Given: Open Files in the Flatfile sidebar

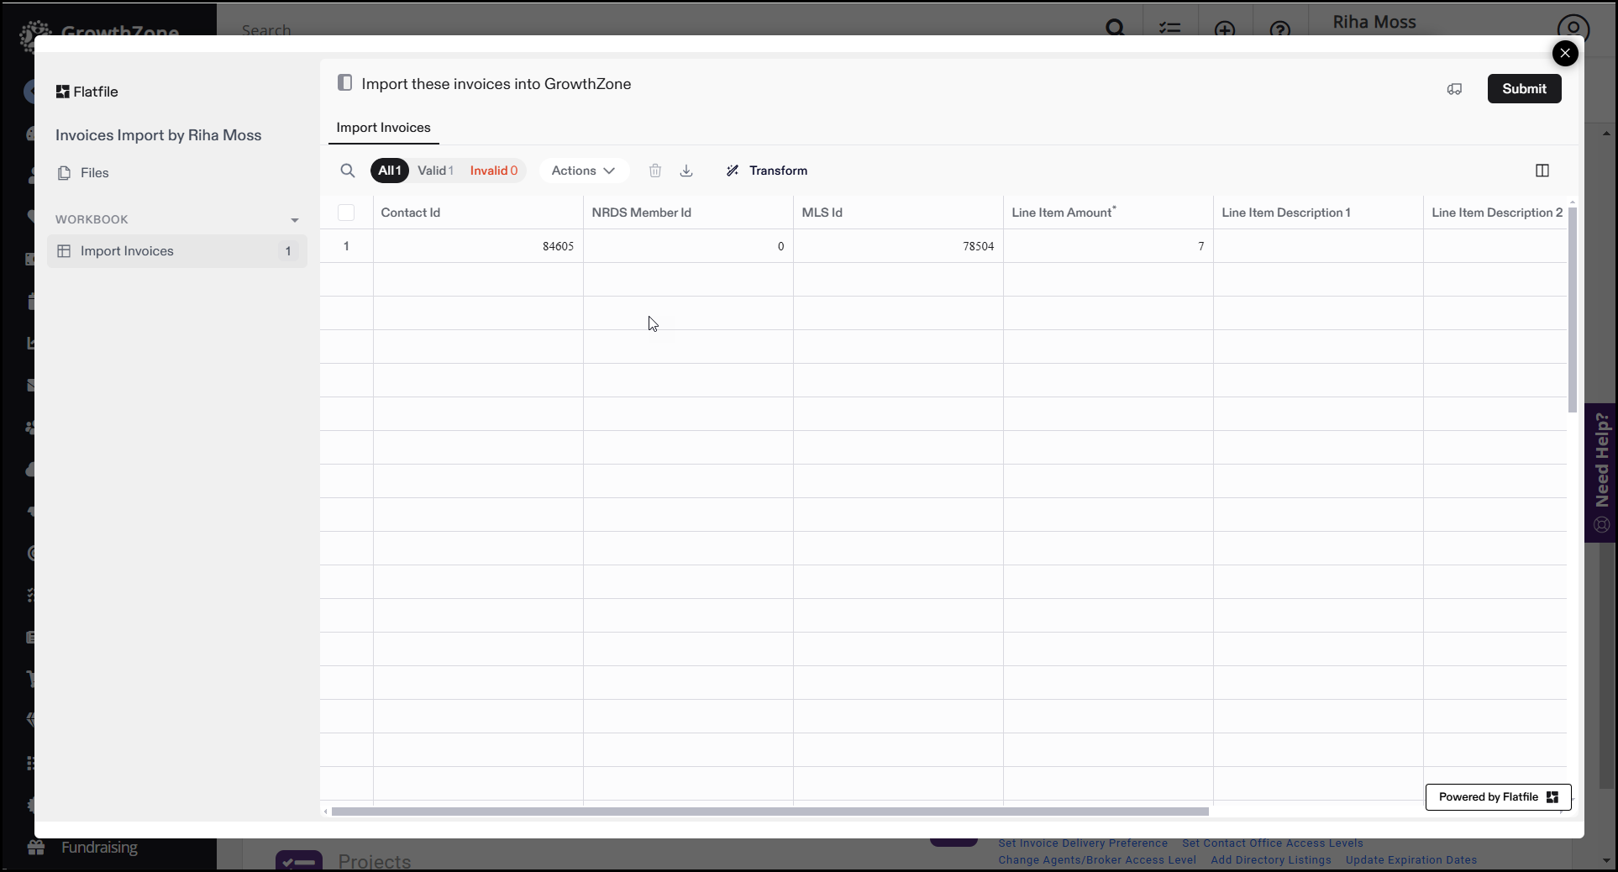Looking at the screenshot, I should (x=94, y=173).
